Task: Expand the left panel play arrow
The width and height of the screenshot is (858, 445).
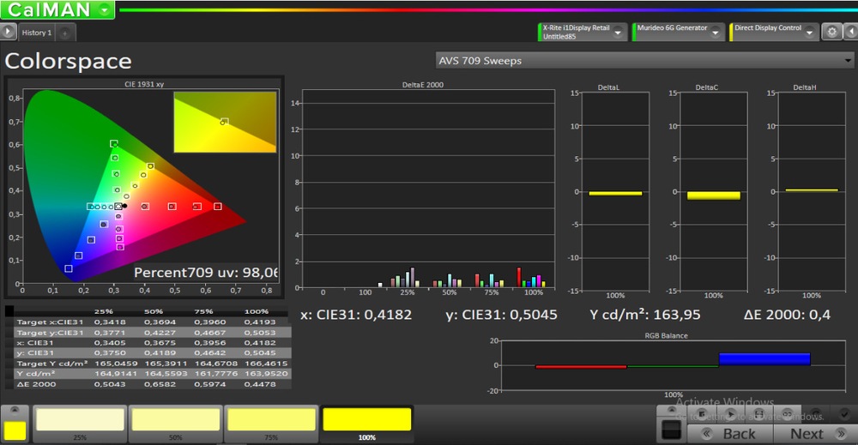Action: tap(9, 32)
